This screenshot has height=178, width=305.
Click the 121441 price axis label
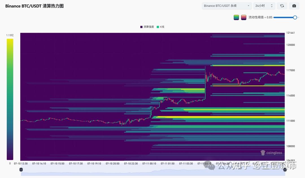(x=290, y=33)
